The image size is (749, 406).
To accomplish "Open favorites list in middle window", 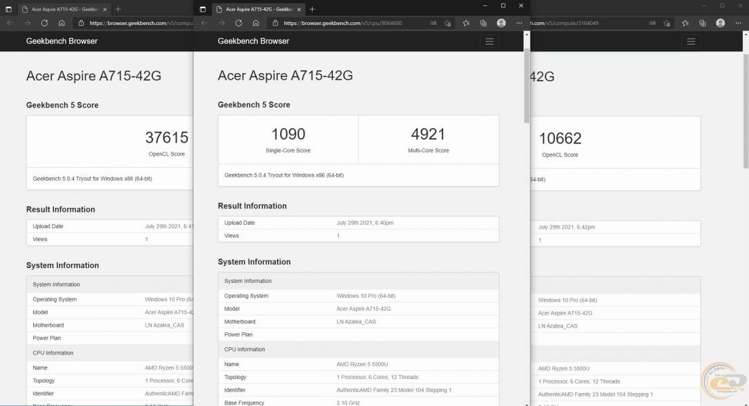I will click(x=466, y=23).
